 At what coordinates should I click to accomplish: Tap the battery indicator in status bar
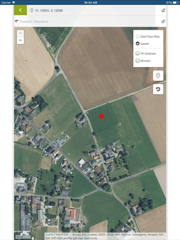point(176,3)
